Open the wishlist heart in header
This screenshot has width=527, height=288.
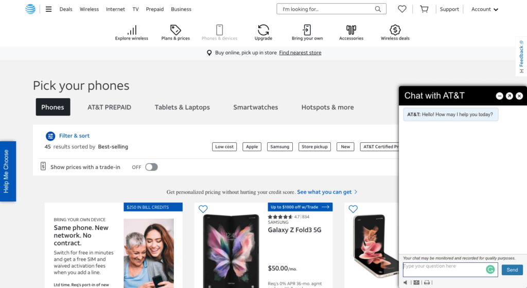point(402,9)
